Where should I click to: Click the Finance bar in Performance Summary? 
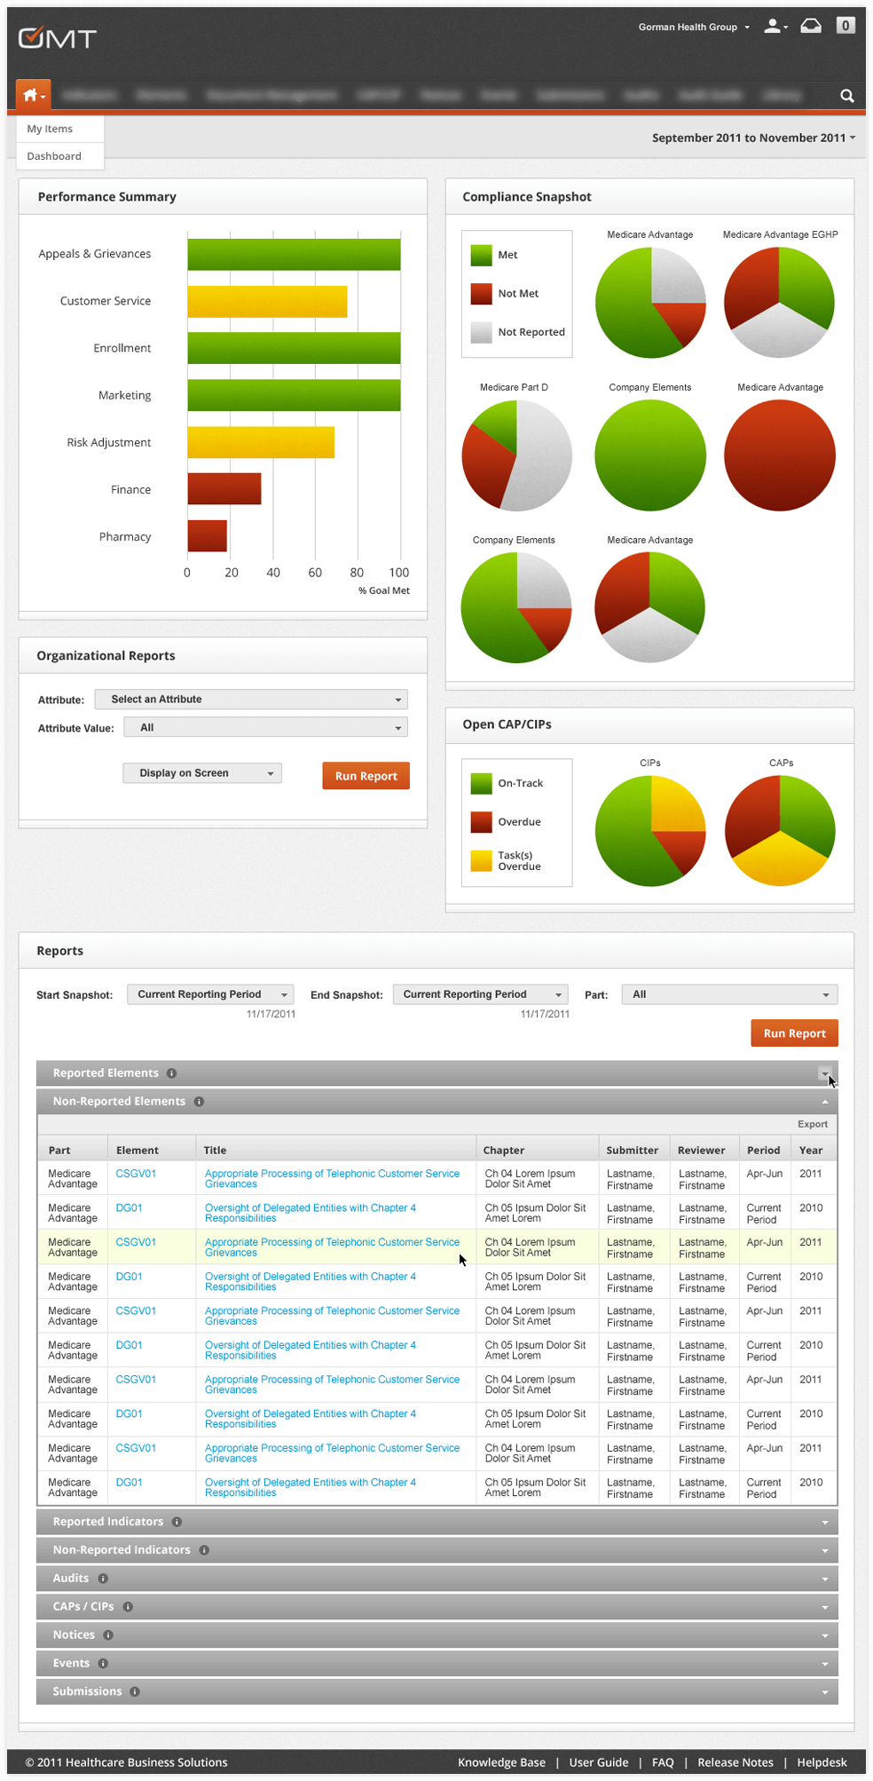[224, 489]
